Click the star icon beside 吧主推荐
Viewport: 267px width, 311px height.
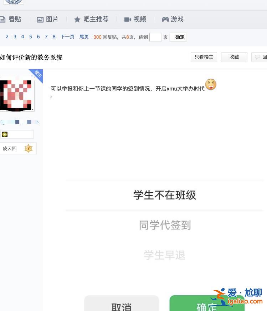(x=77, y=20)
